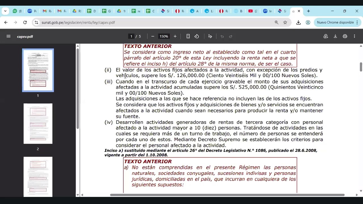Switch to the first green tab

pos(17,11)
